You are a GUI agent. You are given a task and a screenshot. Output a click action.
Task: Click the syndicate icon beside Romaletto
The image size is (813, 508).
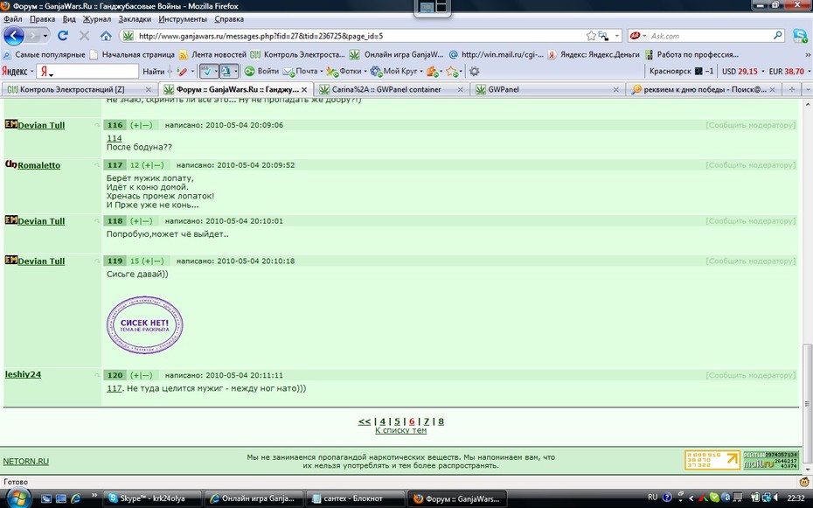(10, 164)
